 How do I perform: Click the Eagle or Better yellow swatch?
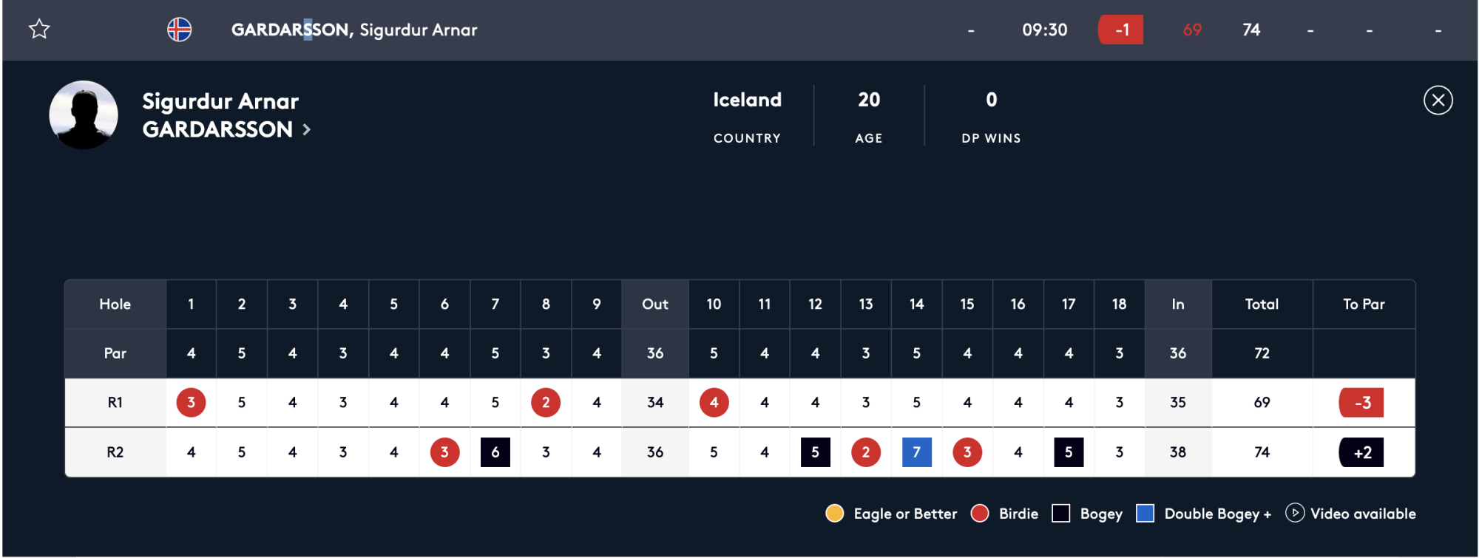click(x=834, y=514)
